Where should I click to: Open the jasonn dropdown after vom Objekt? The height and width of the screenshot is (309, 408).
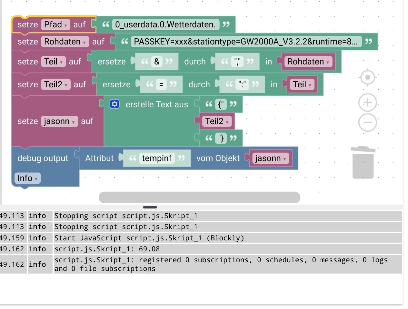point(270,158)
